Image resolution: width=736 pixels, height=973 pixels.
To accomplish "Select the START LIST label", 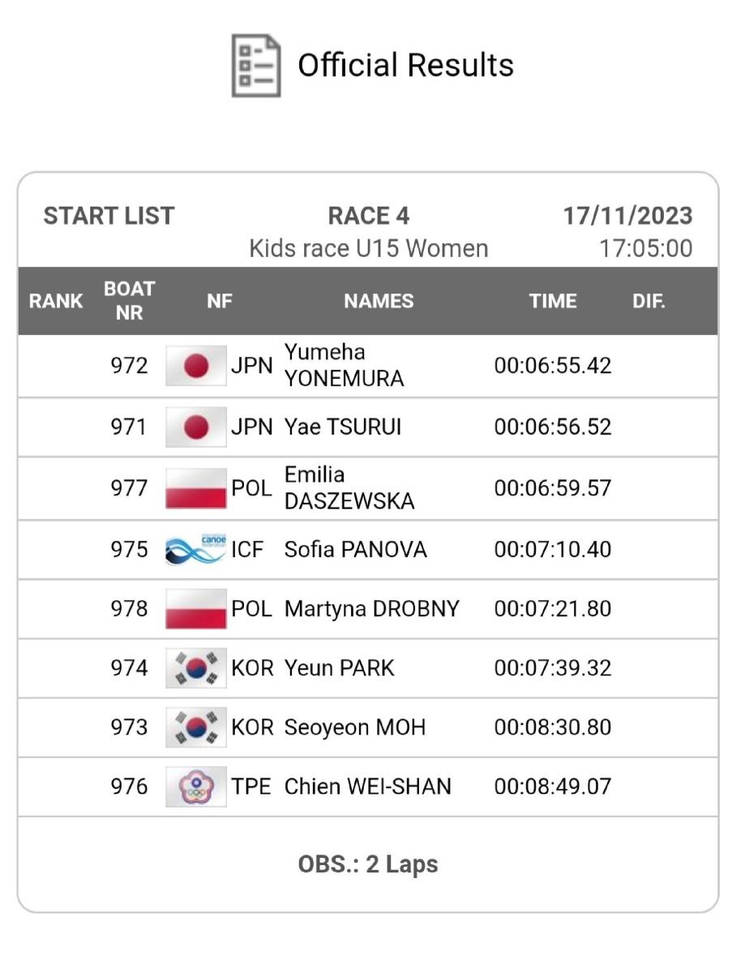I will (109, 216).
